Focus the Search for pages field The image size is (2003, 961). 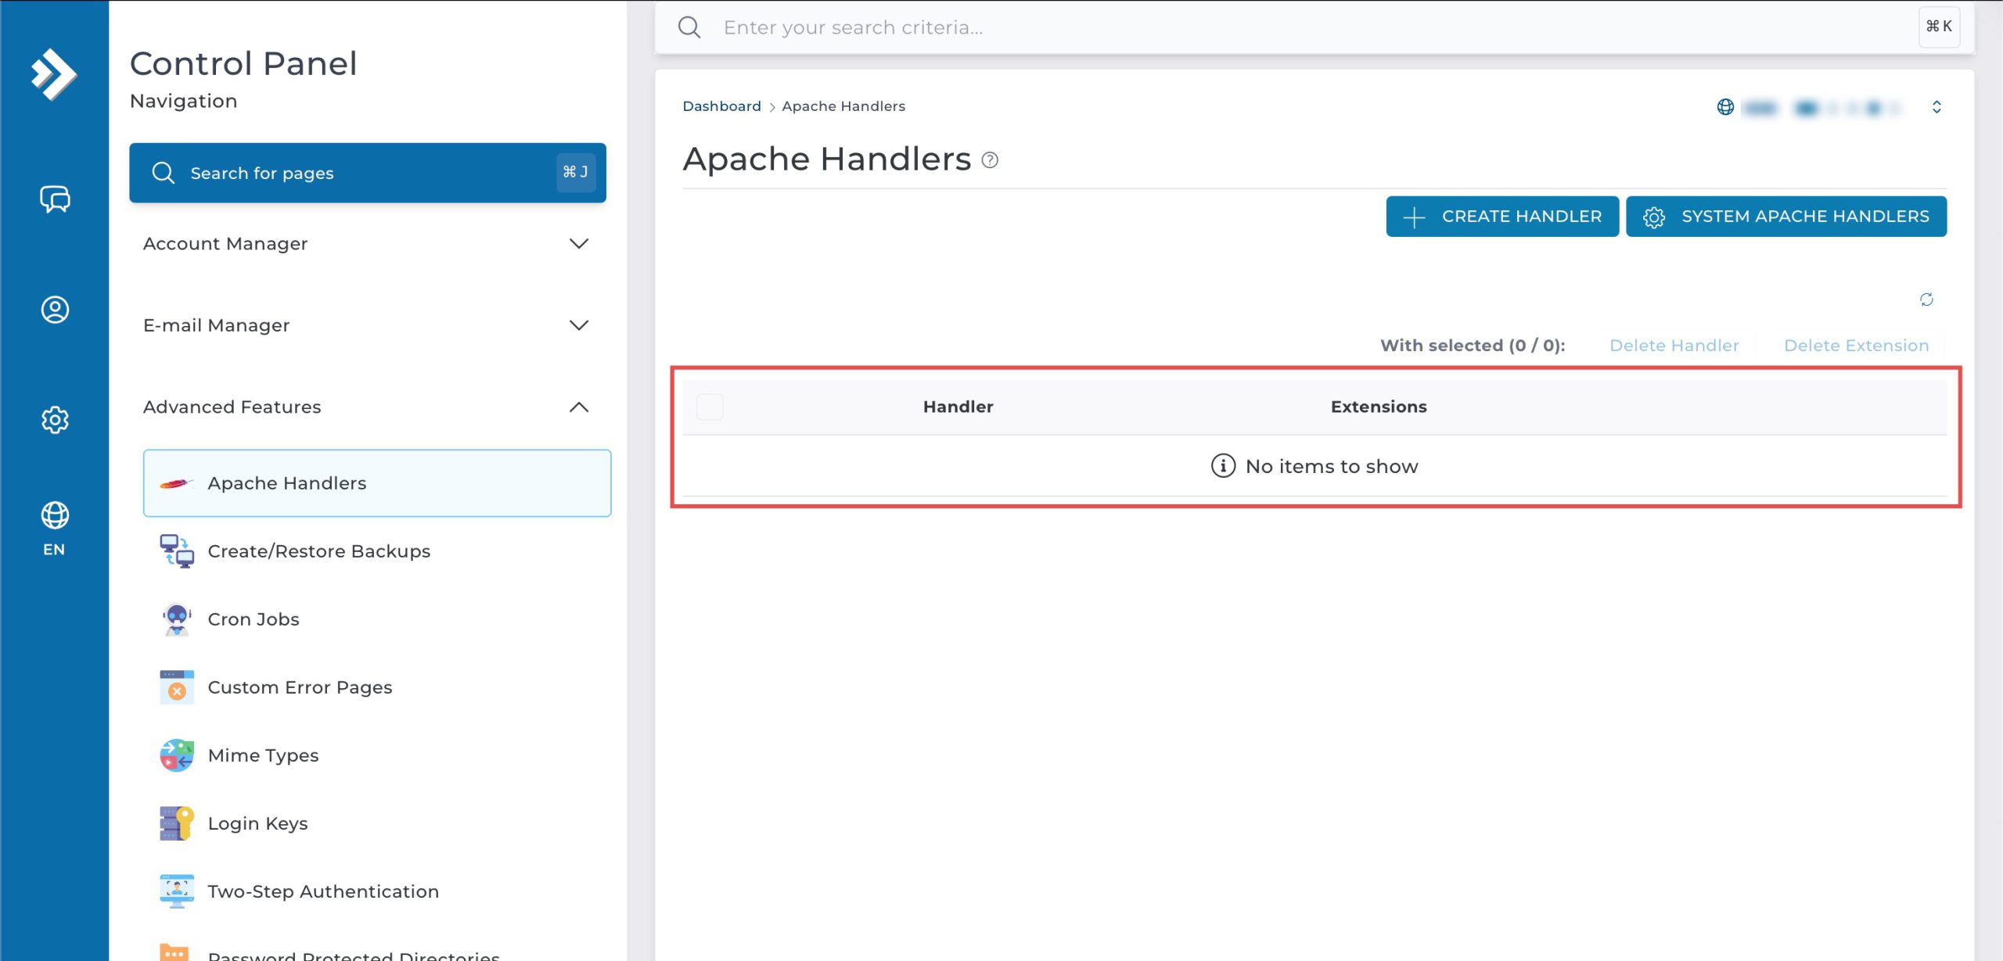coord(366,173)
